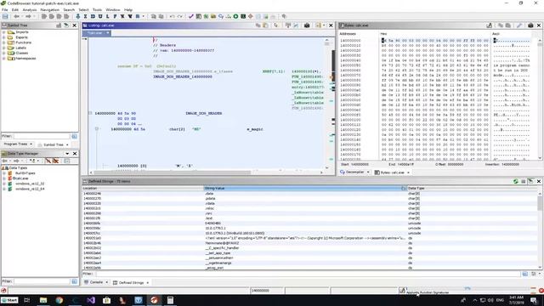Click the orange diamond toolbar icon
The image size is (544, 306).
(251, 16)
